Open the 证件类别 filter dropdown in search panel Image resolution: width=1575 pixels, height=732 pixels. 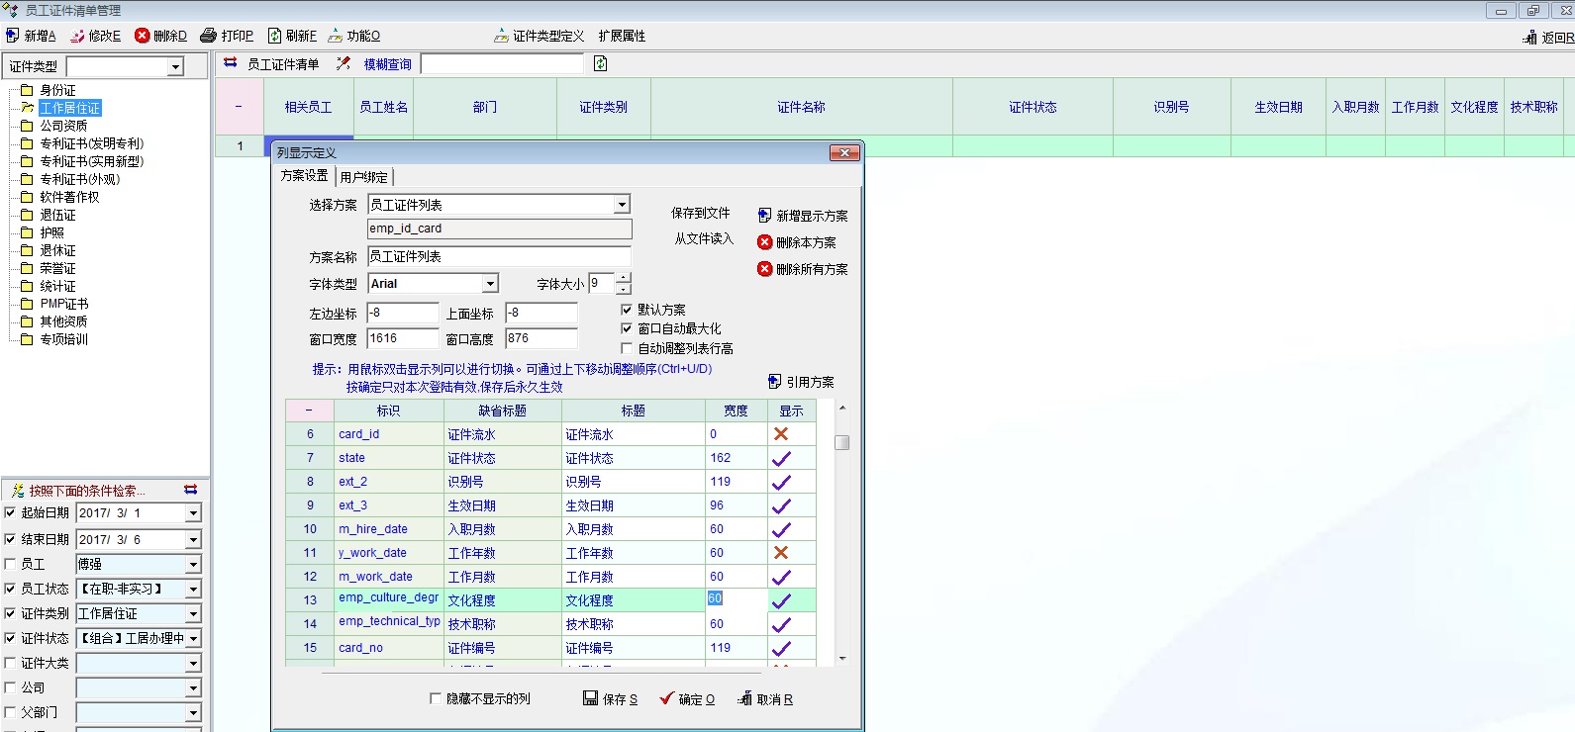193,613
